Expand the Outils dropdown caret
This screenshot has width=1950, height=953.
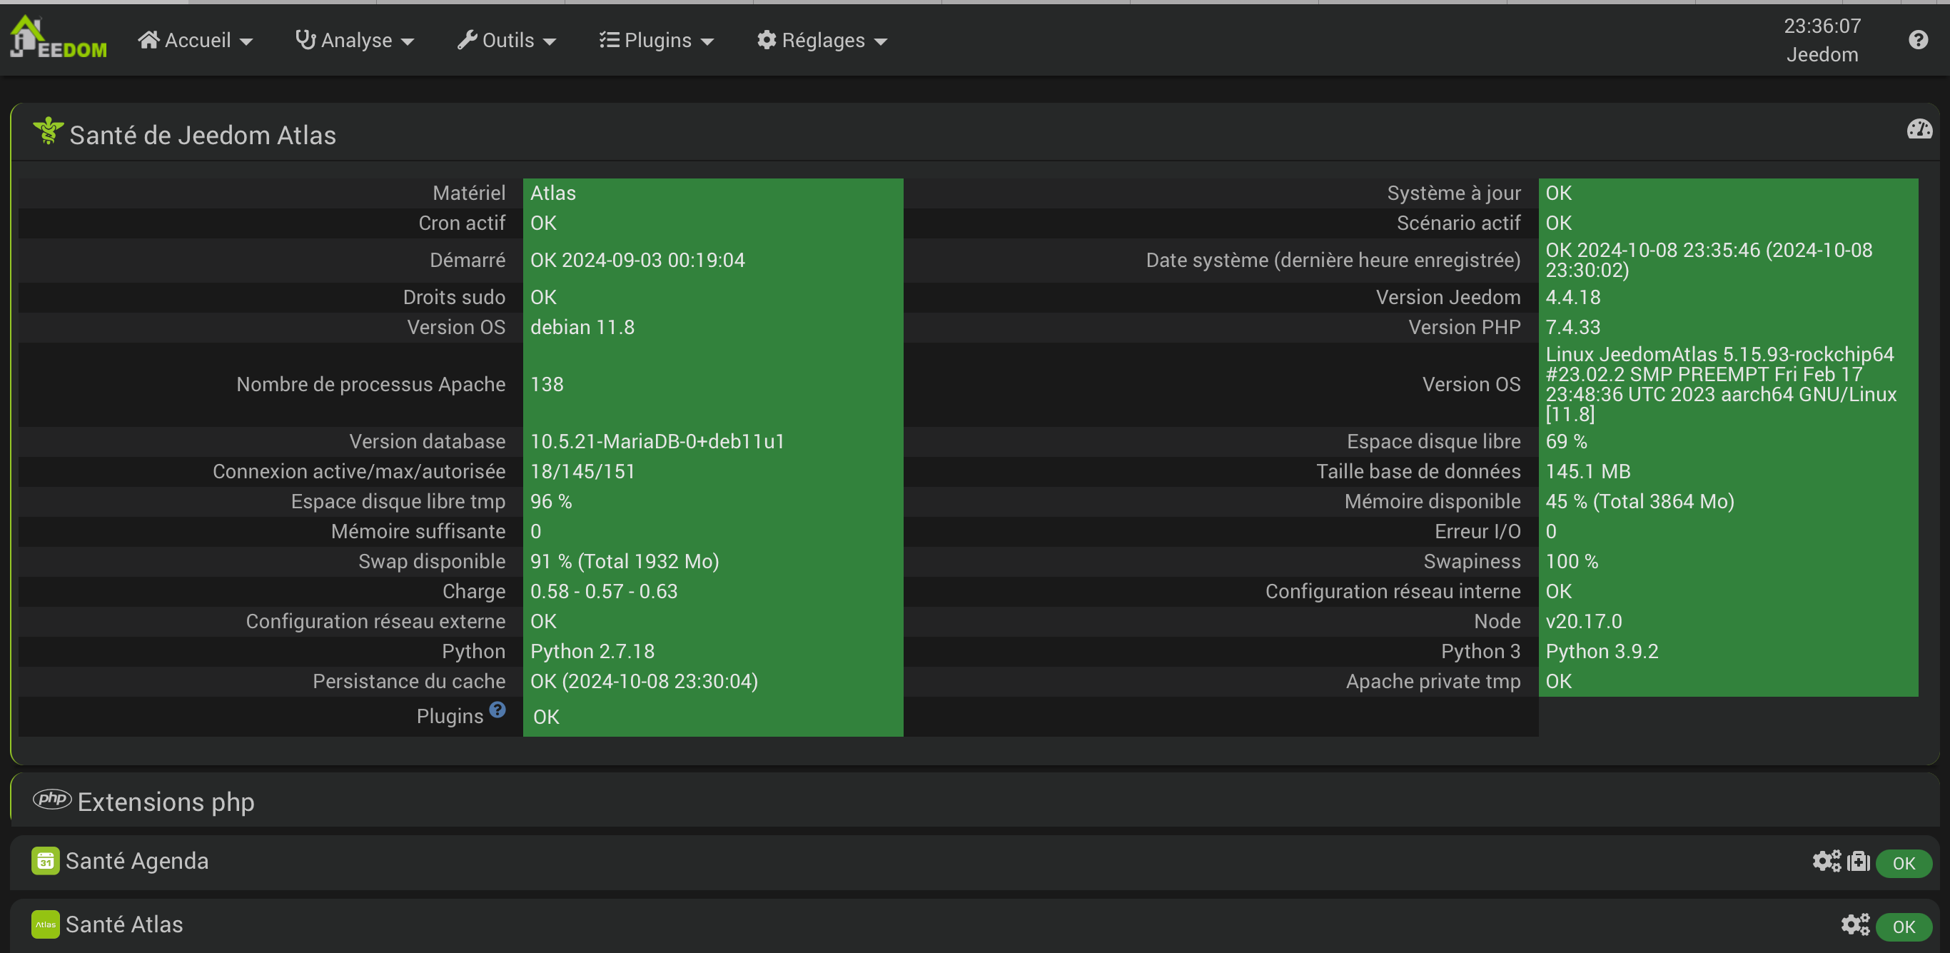click(x=550, y=42)
